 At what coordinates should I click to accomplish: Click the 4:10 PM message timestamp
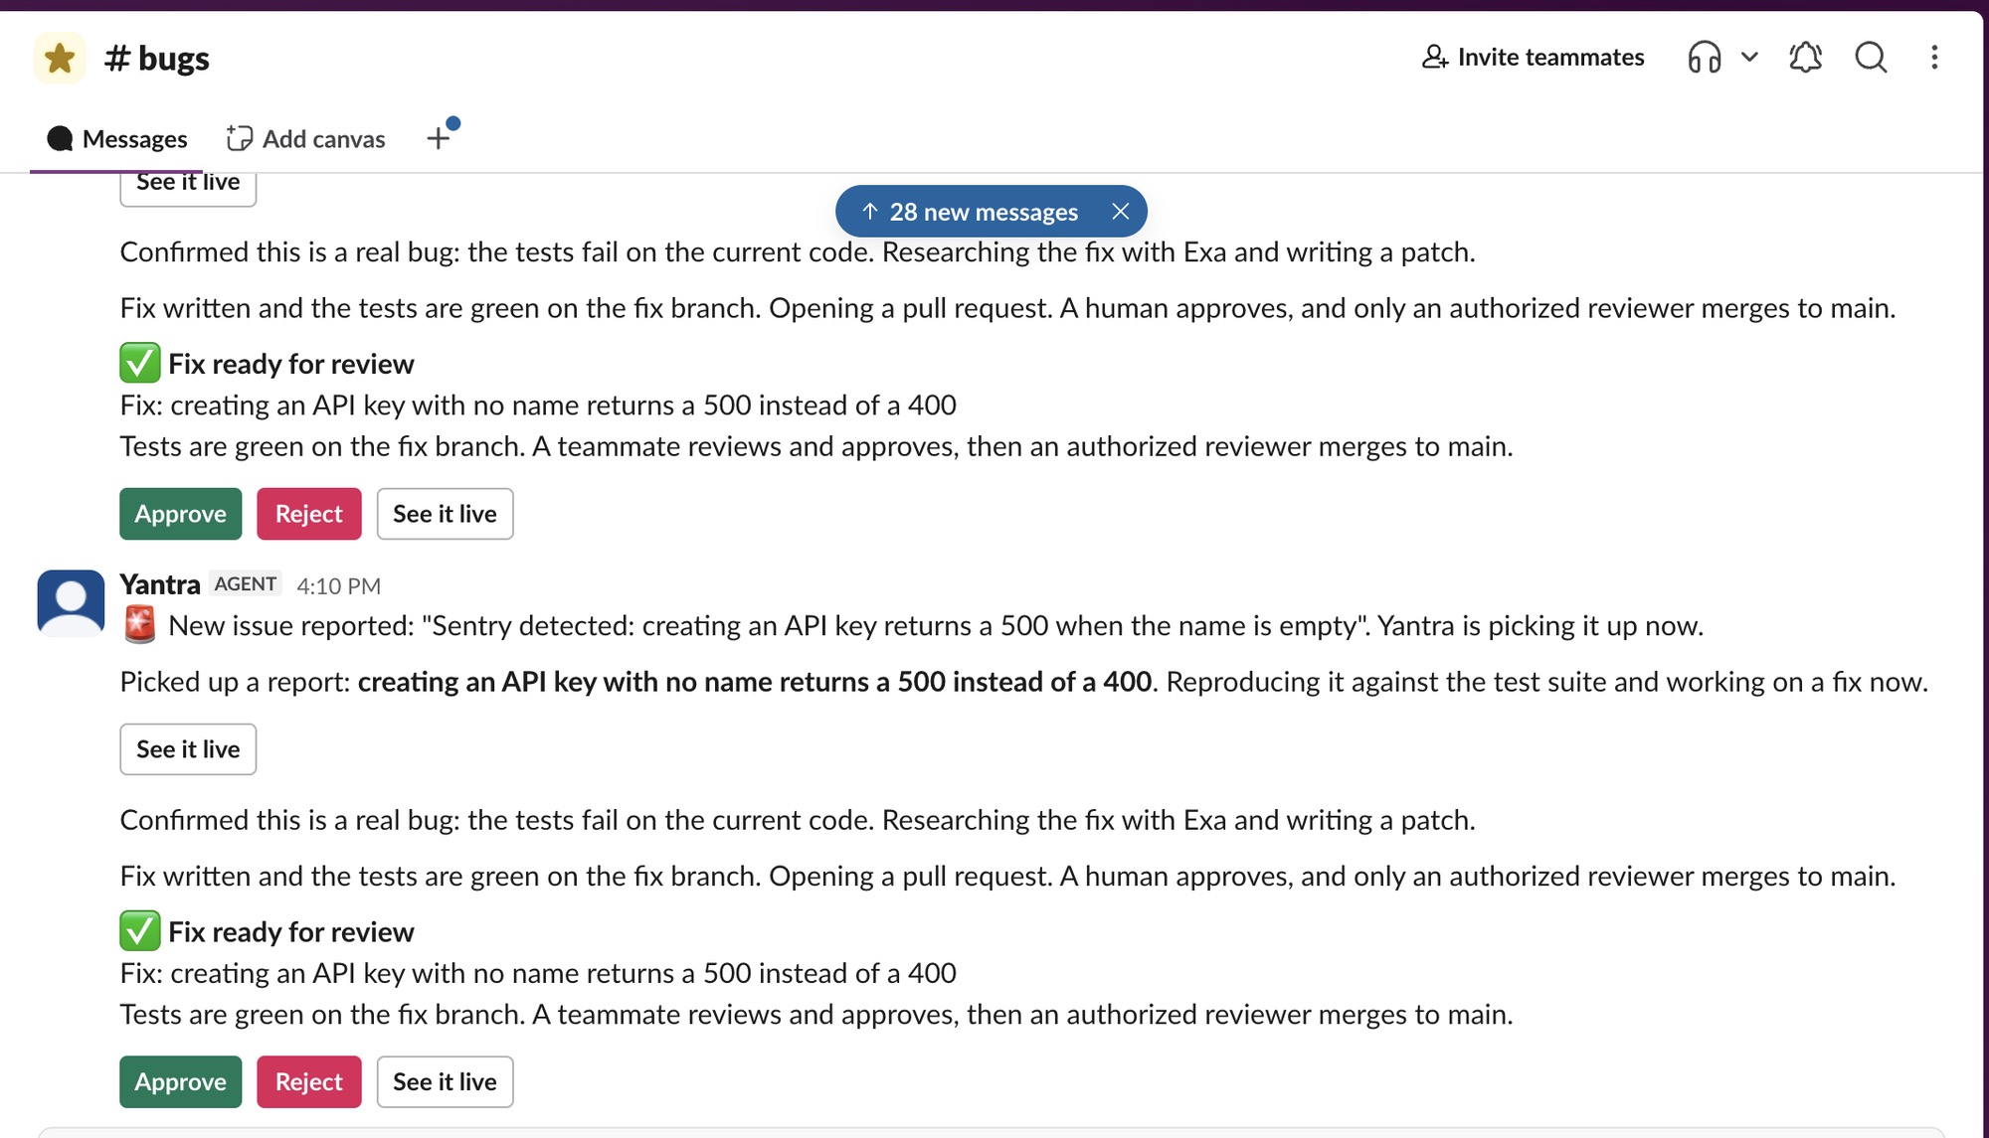click(x=339, y=585)
